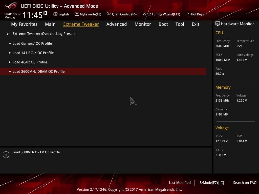Click the version 2.17.1246 copyright text

point(129,189)
